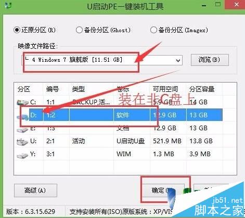Viewport: 245px width, 218px height.
Task: Sort by the 编号 column header
Action: click(53, 89)
